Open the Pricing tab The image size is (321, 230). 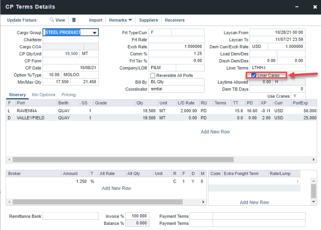[x=68, y=95]
